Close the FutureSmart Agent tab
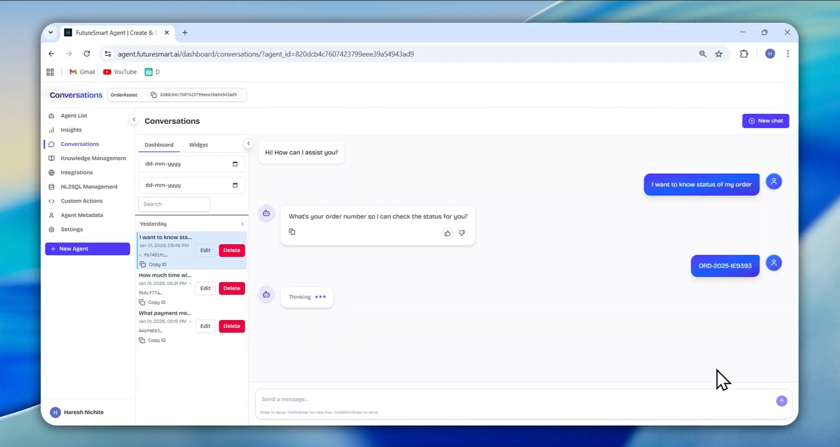The height and width of the screenshot is (447, 840). [167, 32]
